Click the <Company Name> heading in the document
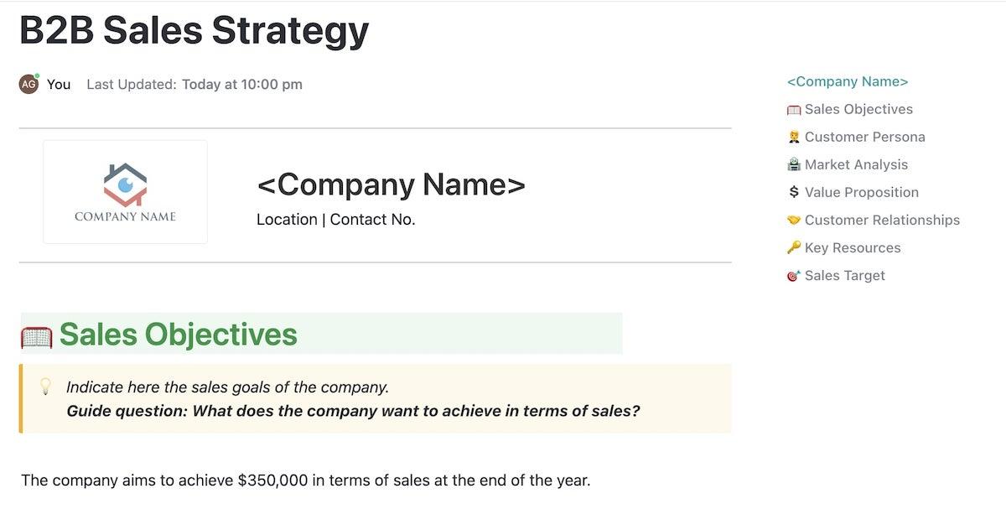The width and height of the screenshot is (1006, 509). tap(391, 184)
